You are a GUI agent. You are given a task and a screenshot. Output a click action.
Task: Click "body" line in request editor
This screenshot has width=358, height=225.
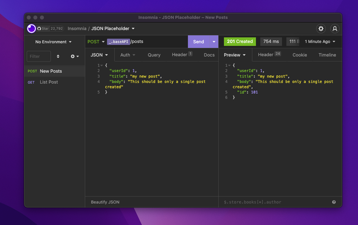155,84
